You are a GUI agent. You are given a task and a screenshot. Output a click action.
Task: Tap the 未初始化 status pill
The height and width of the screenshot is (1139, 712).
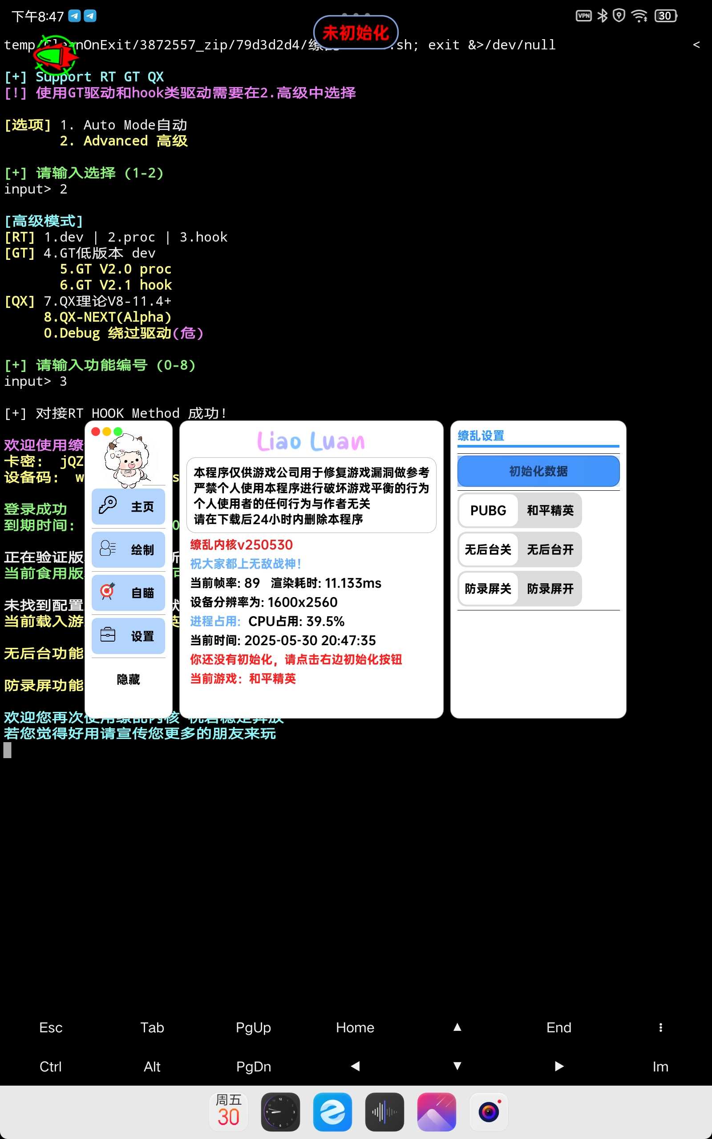[x=356, y=32]
